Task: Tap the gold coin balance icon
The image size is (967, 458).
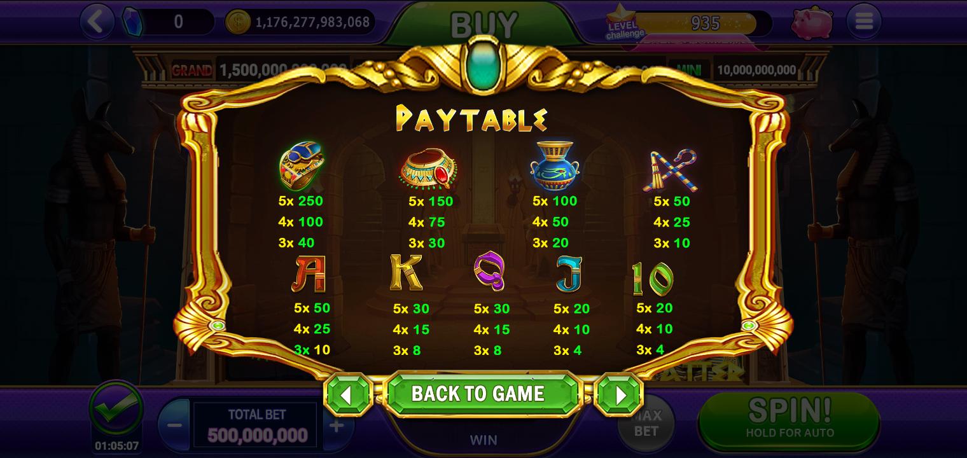Action: 237,22
